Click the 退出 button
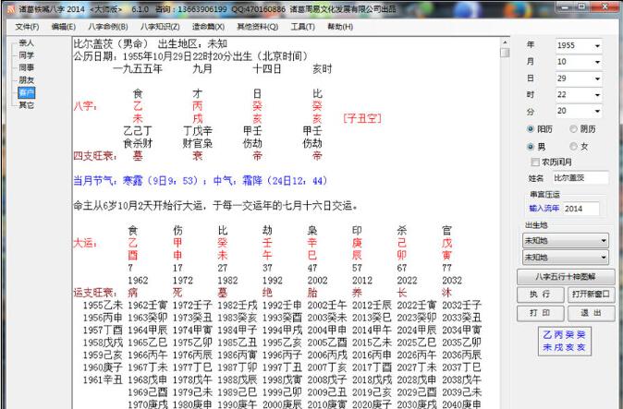The width and height of the screenshot is (623, 409). (591, 313)
